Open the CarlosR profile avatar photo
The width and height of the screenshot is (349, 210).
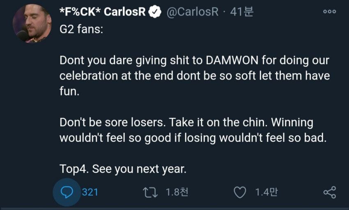click(x=32, y=23)
